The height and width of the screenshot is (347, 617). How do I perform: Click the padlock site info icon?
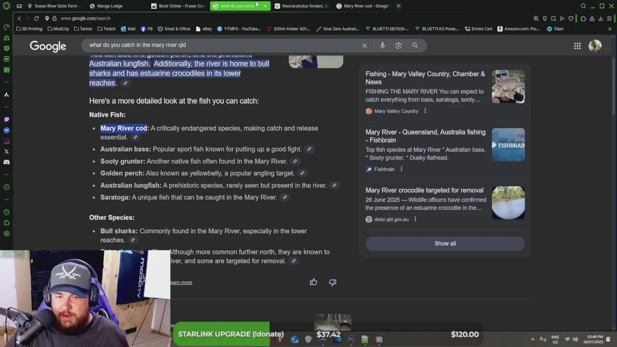click(x=54, y=18)
